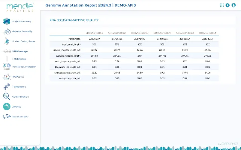Click the user profile icon
The width and height of the screenshot is (241, 150).
pyautogui.click(x=233, y=5)
